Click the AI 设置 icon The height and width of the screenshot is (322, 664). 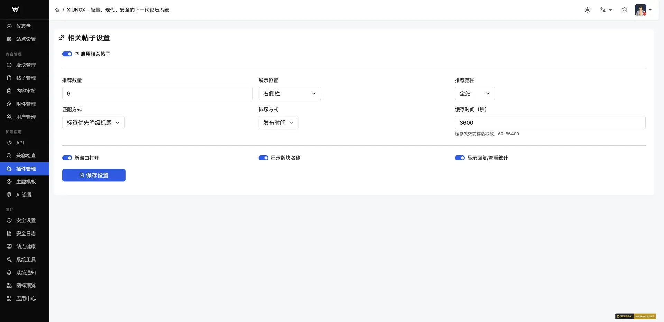pos(9,195)
